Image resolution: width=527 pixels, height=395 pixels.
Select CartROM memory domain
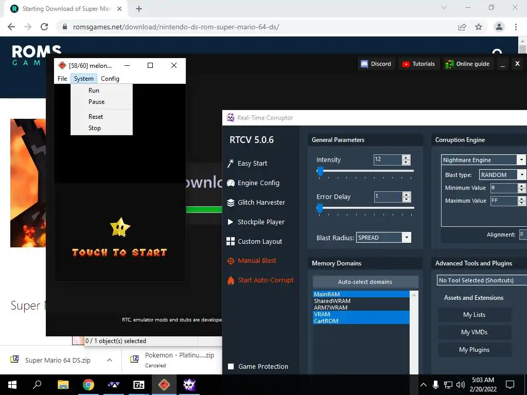361,321
